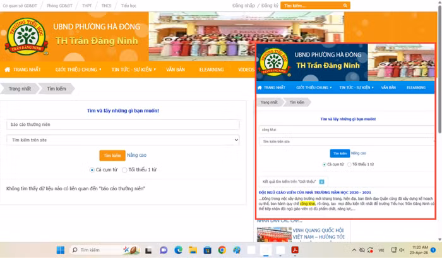This screenshot has width=442, height=258.
Task: Open the Vinh quang Quốc hội Việt Nam article link
Action: [x=318, y=234]
